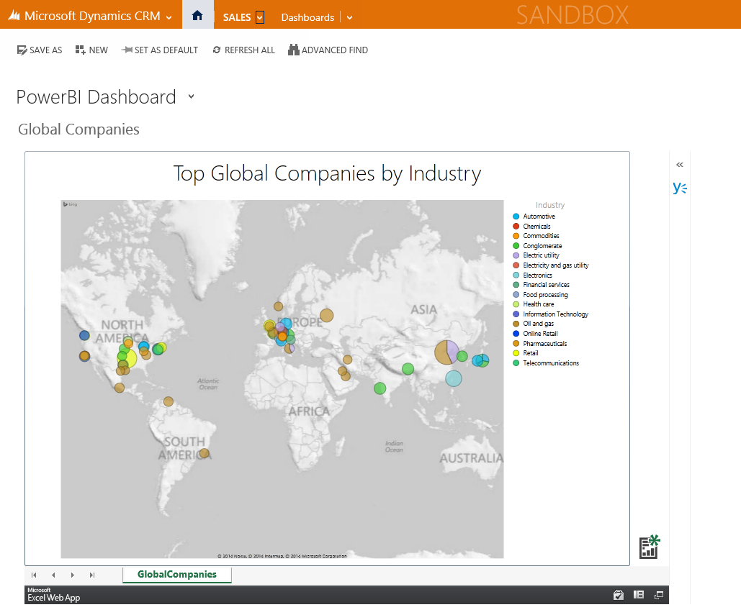Click the Microsoft Dynamics CRM logo
741x615 pixels.
tap(14, 17)
